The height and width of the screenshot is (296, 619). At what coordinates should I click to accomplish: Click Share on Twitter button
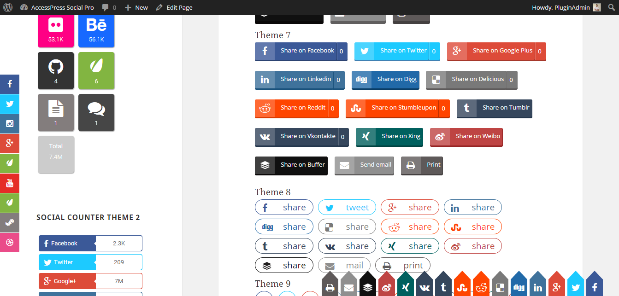397,51
